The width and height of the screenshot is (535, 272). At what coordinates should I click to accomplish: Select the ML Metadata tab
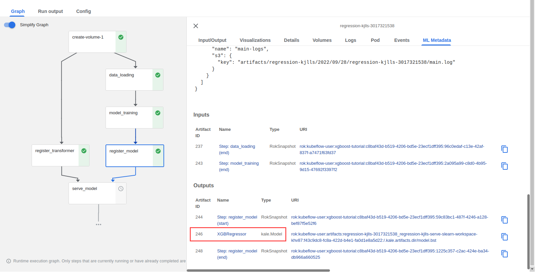pyautogui.click(x=437, y=40)
